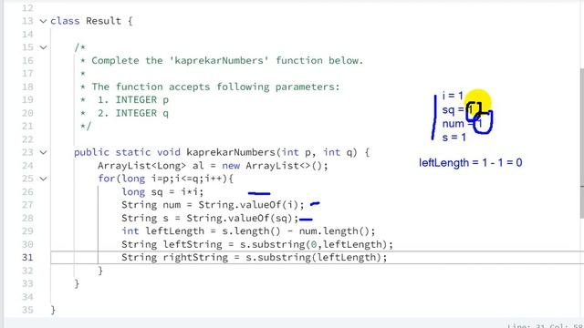Screen dimensions: 584x328
Task: Click the 'int leftLength = s.length() - num.length();' line
Action: [248, 231]
